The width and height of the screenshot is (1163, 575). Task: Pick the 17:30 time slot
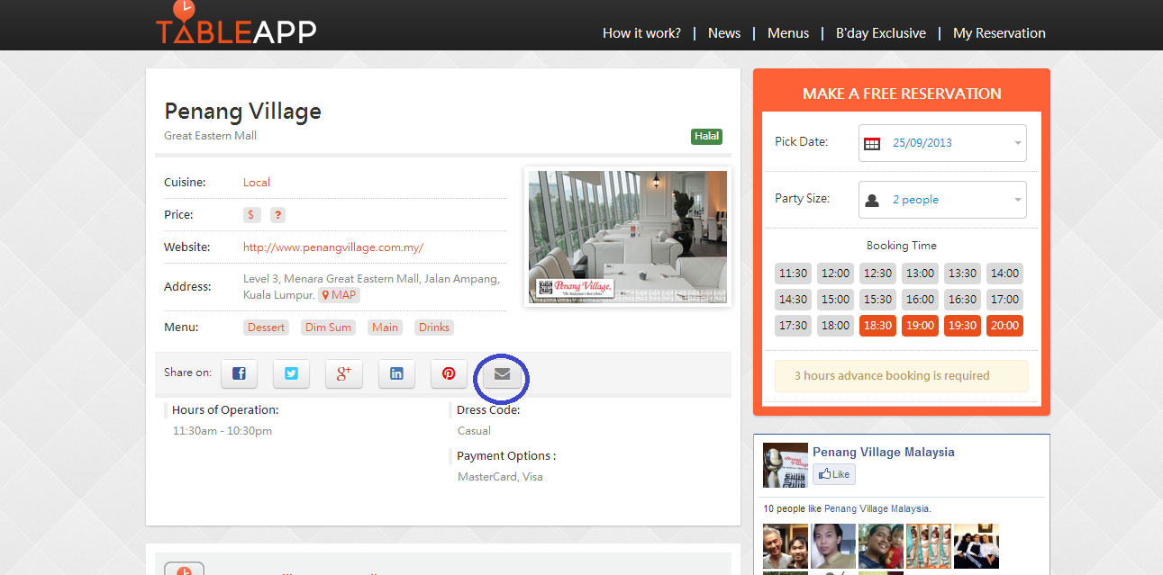(x=793, y=326)
